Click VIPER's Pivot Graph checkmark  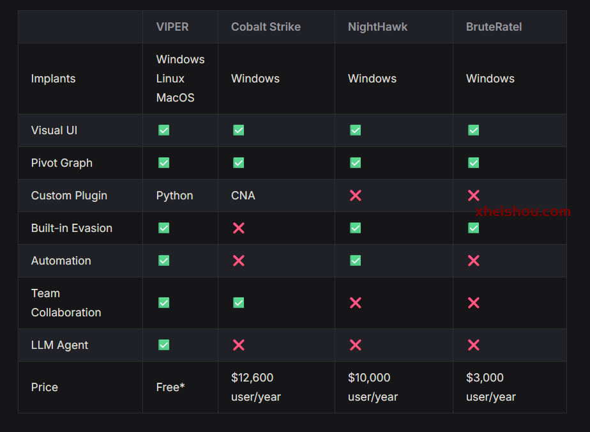coord(163,163)
